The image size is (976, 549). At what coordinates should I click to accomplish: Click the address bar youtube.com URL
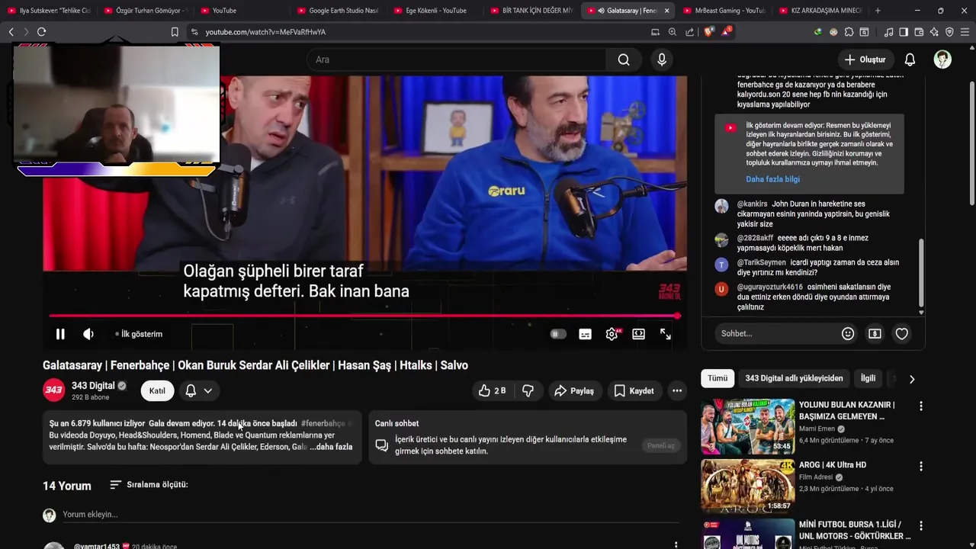[x=265, y=32]
